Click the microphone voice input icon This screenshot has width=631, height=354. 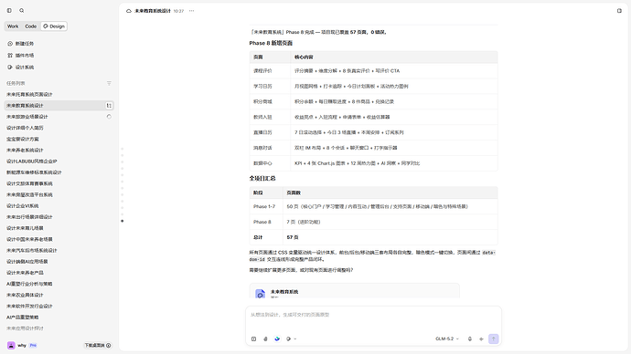click(x=470, y=338)
